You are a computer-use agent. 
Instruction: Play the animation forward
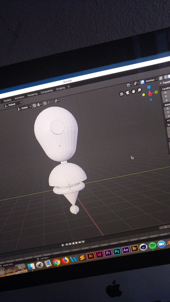[77, 243]
